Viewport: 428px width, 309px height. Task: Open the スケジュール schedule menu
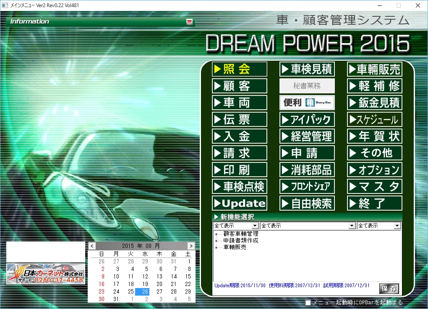pos(374,119)
